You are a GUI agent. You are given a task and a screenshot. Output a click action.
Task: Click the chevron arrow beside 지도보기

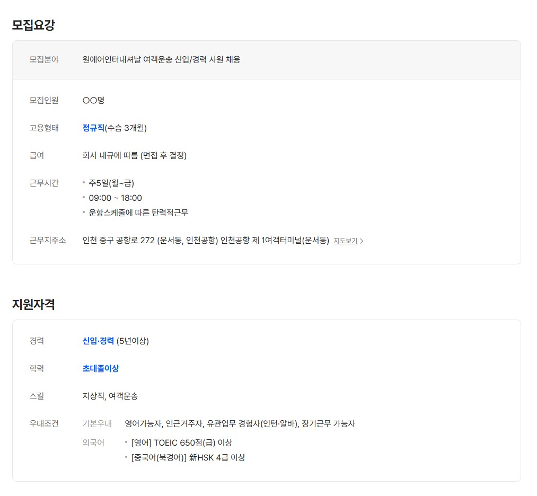(362, 241)
